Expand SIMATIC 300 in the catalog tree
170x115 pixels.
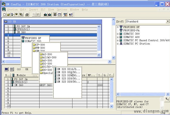pos(118,34)
